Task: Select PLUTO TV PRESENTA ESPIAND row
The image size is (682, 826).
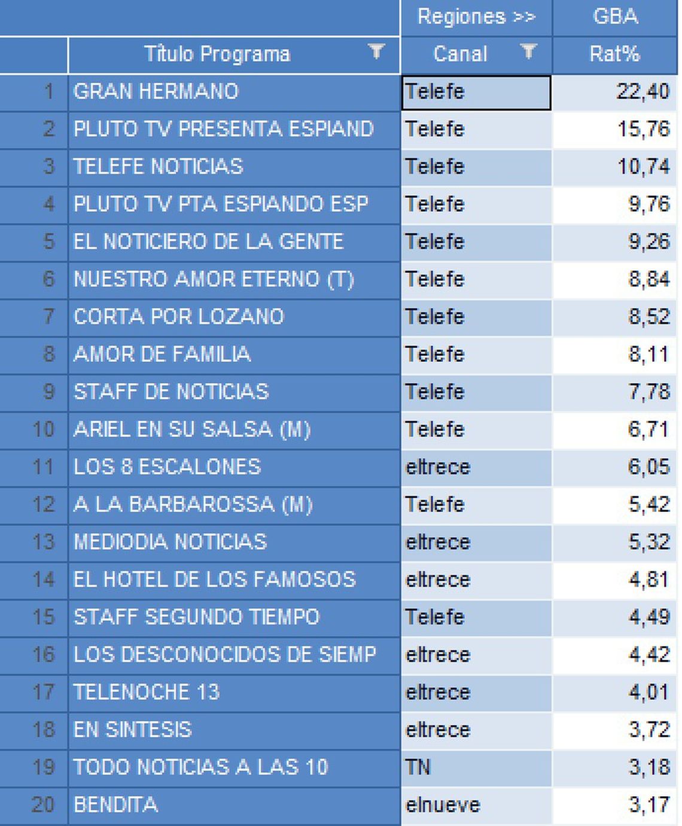Action: (224, 129)
